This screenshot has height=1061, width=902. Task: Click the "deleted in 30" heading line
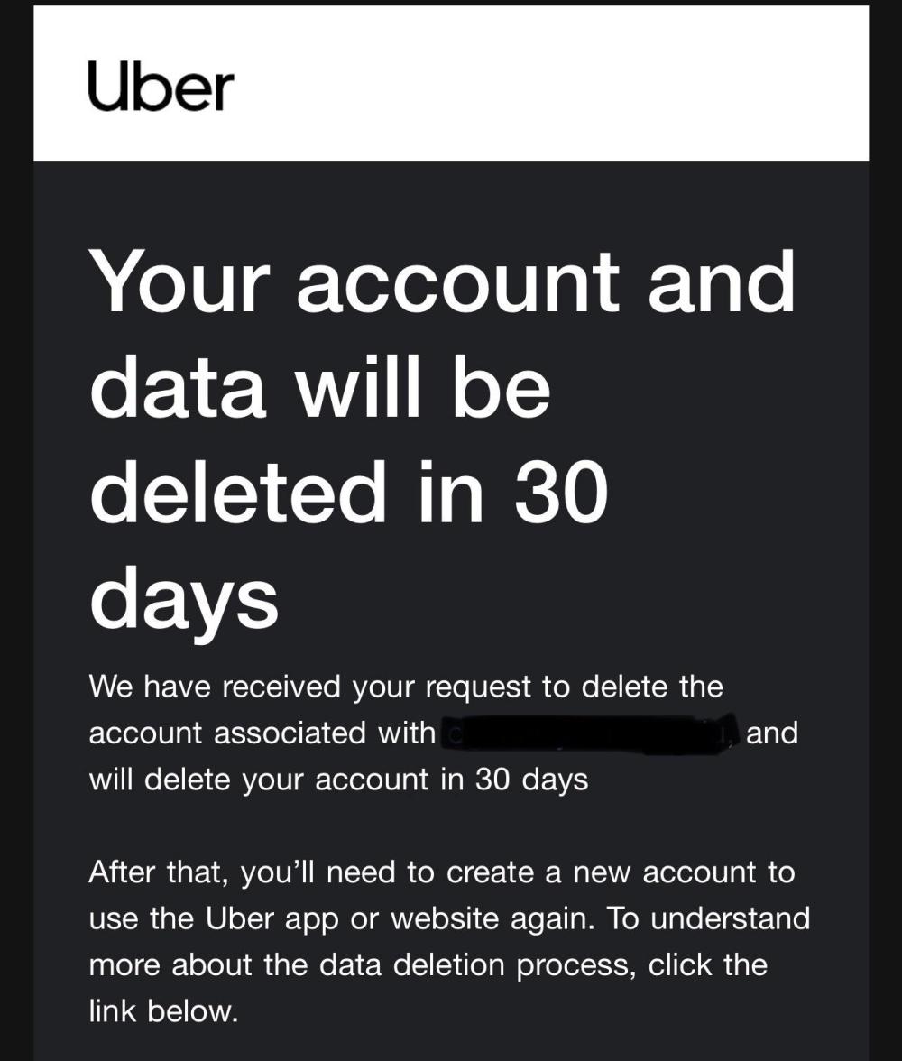pos(348,493)
